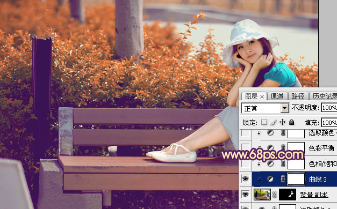The image size is (337, 209).
Task: Click the 填充 fill value field
Action: (329, 123)
